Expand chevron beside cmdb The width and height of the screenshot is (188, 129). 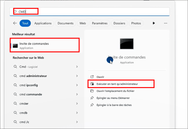click(77, 113)
